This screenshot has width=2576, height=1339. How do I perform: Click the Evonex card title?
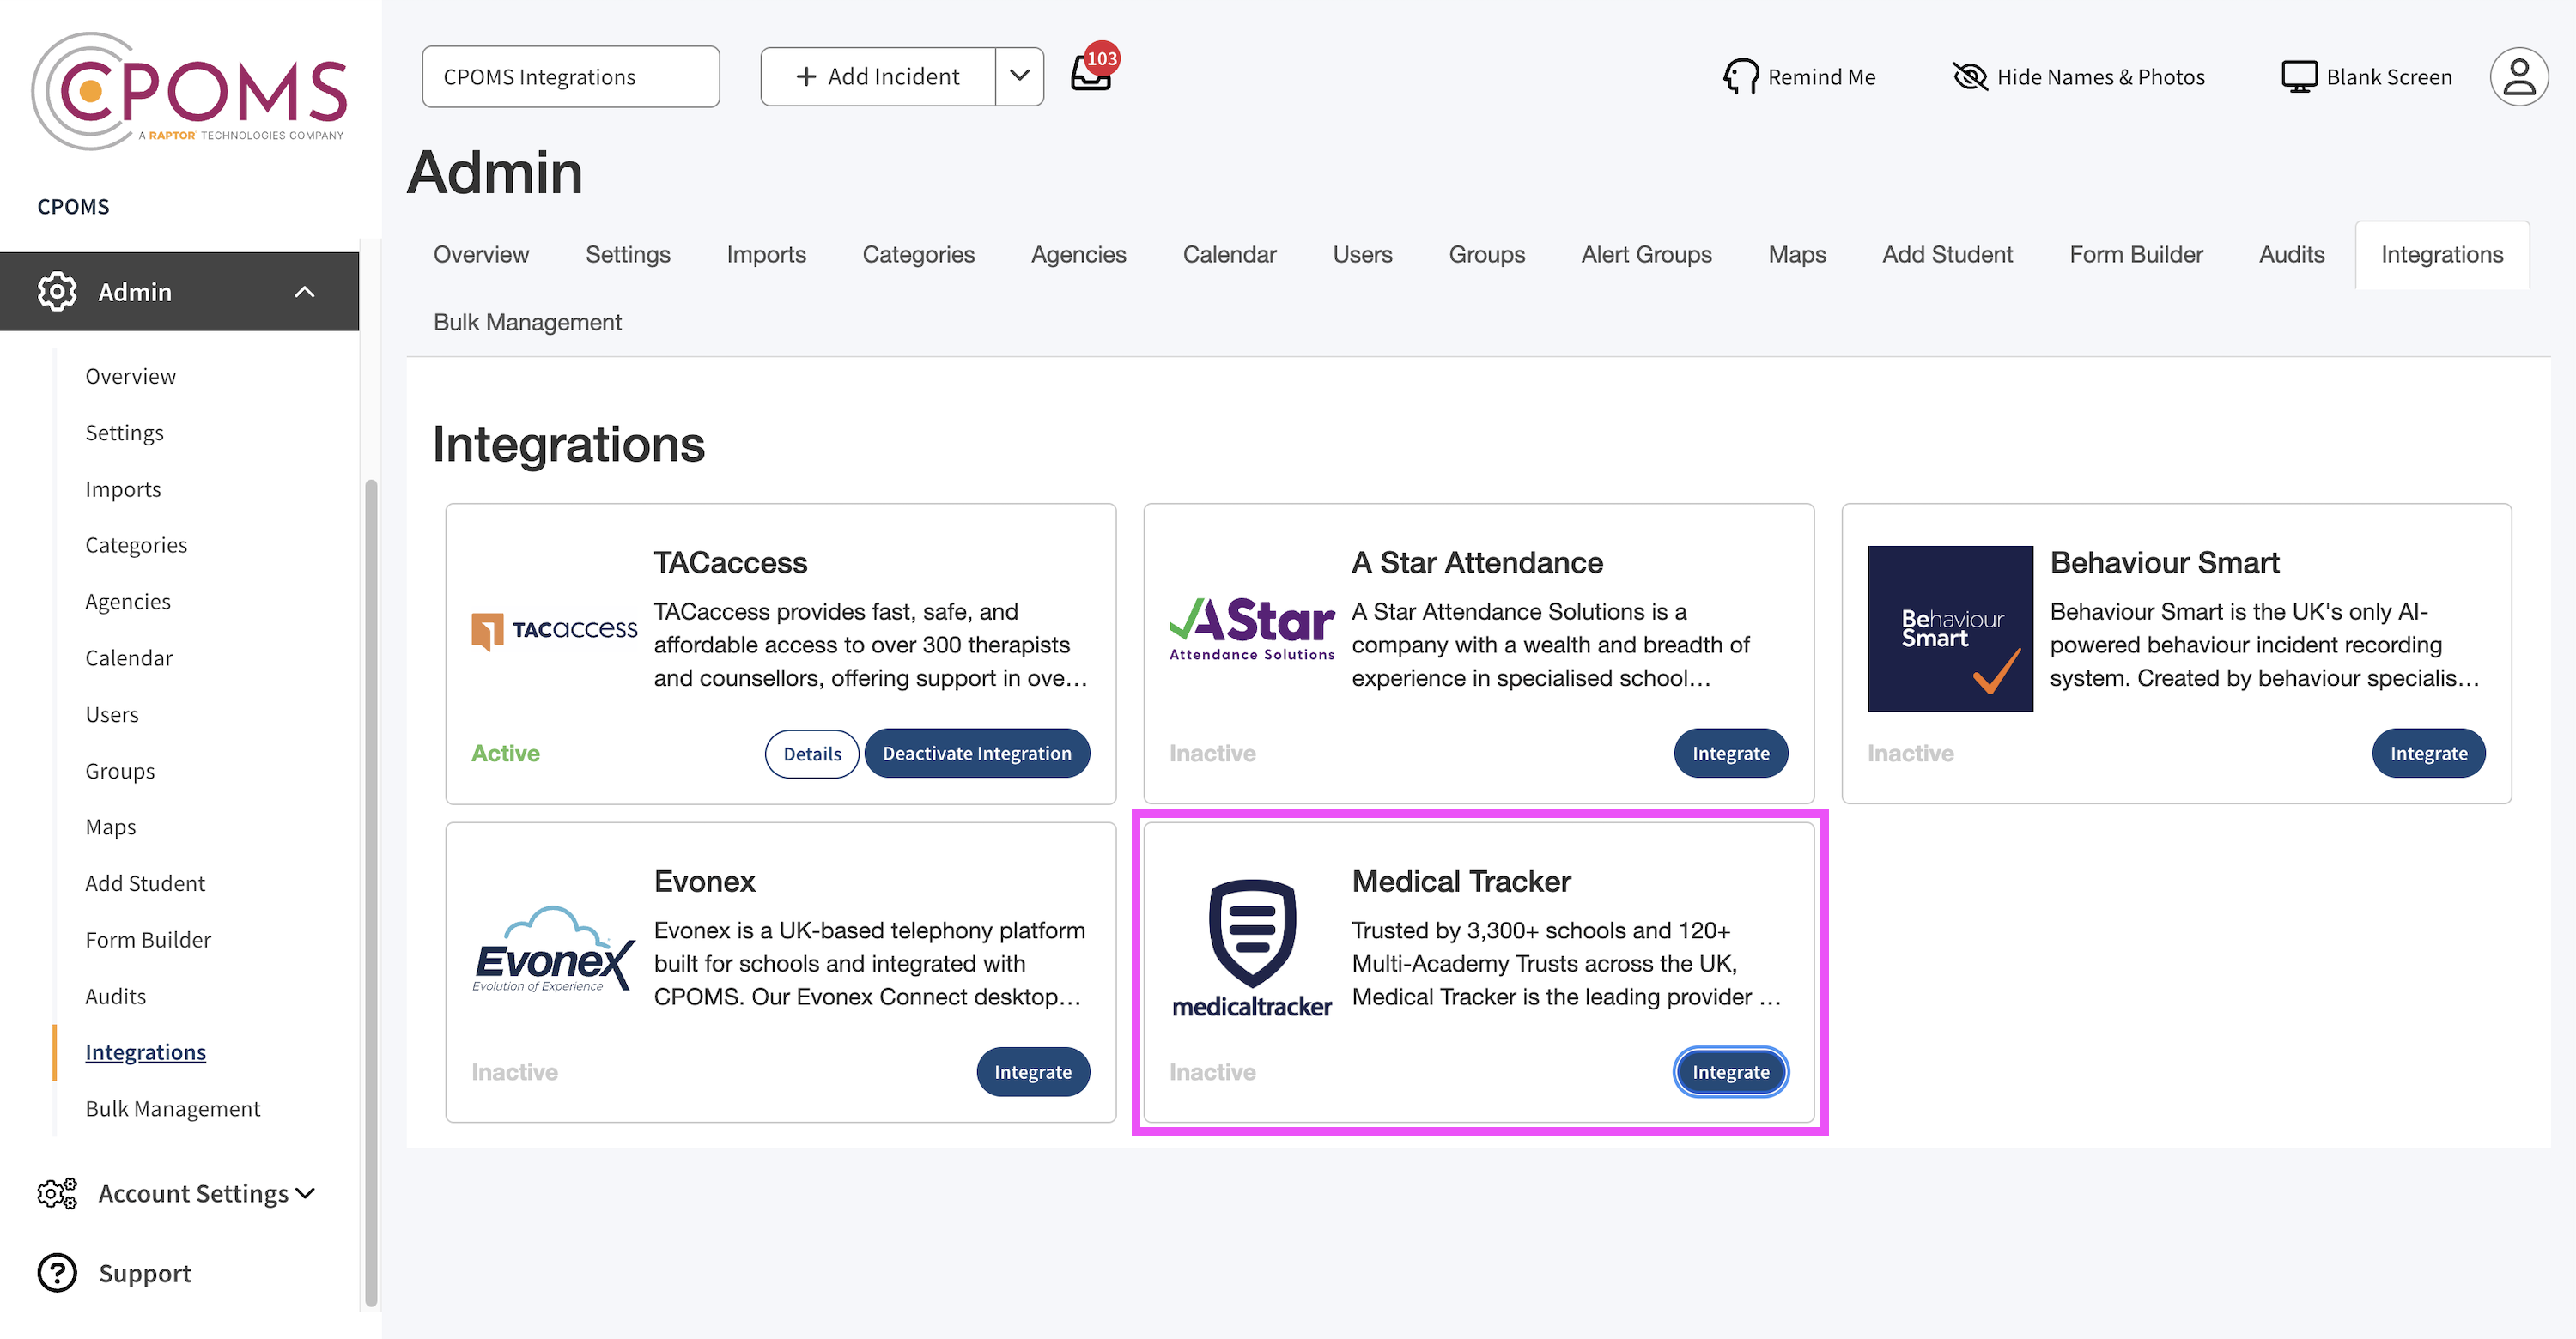[x=704, y=882]
